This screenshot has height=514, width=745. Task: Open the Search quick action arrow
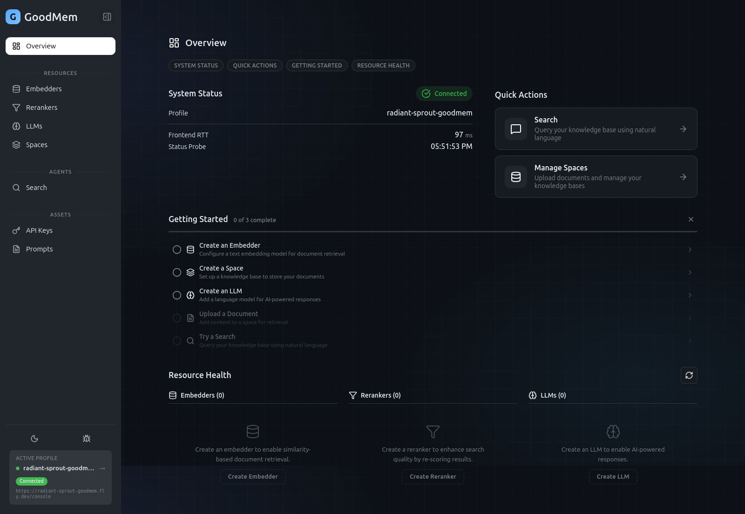tap(683, 129)
